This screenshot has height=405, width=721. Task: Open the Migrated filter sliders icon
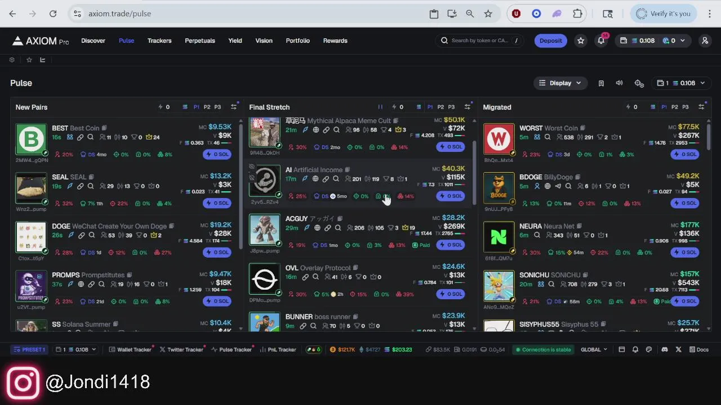[701, 107]
